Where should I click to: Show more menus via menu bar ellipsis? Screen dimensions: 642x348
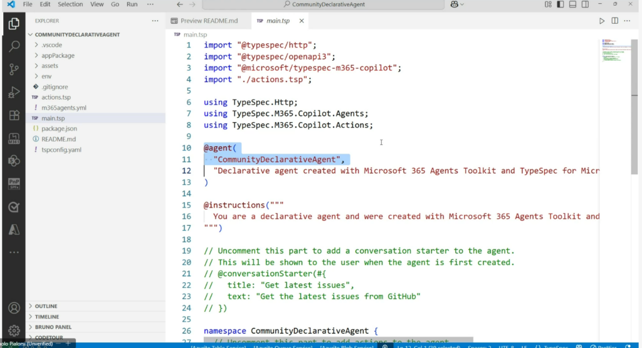(150, 4)
